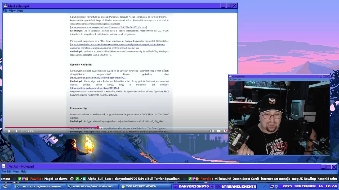Open Edit menu in Chat.txt Notepad
This screenshot has height=190, width=339.
9,172
